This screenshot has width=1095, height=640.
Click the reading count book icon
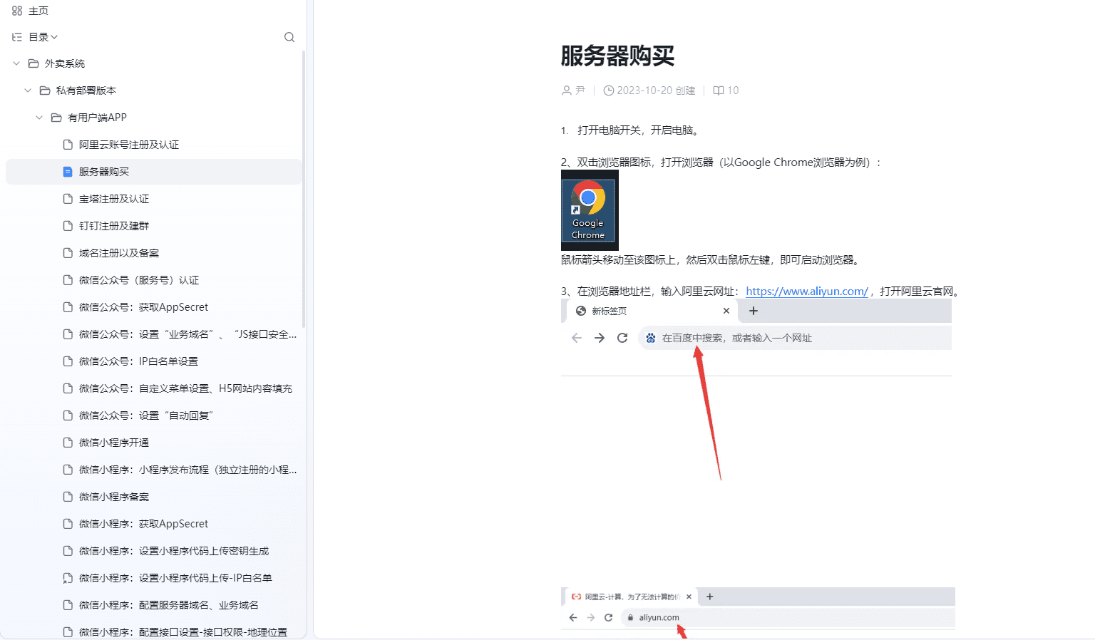pos(719,91)
